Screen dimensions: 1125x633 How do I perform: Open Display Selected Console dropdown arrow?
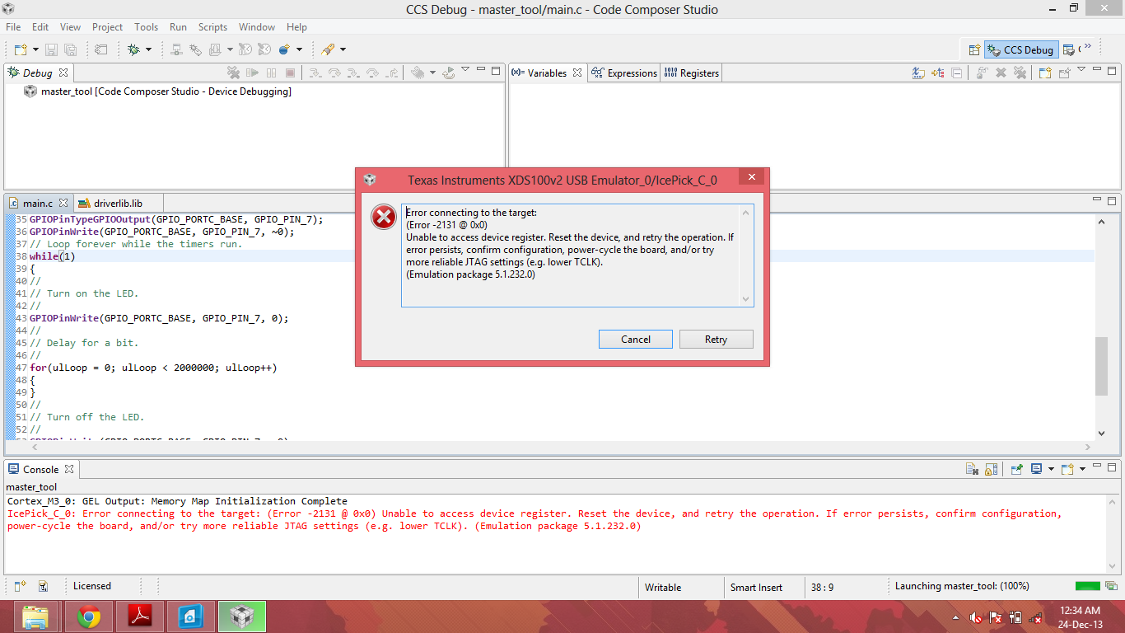[x=1051, y=469]
